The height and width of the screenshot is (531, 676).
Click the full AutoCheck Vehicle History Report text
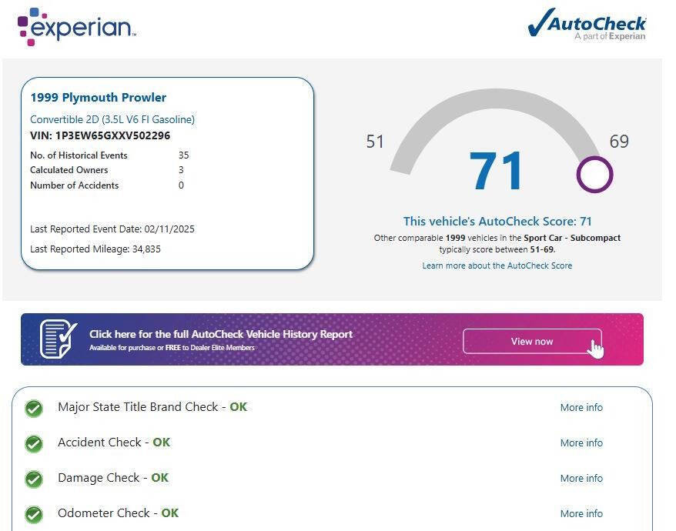pyautogui.click(x=221, y=334)
